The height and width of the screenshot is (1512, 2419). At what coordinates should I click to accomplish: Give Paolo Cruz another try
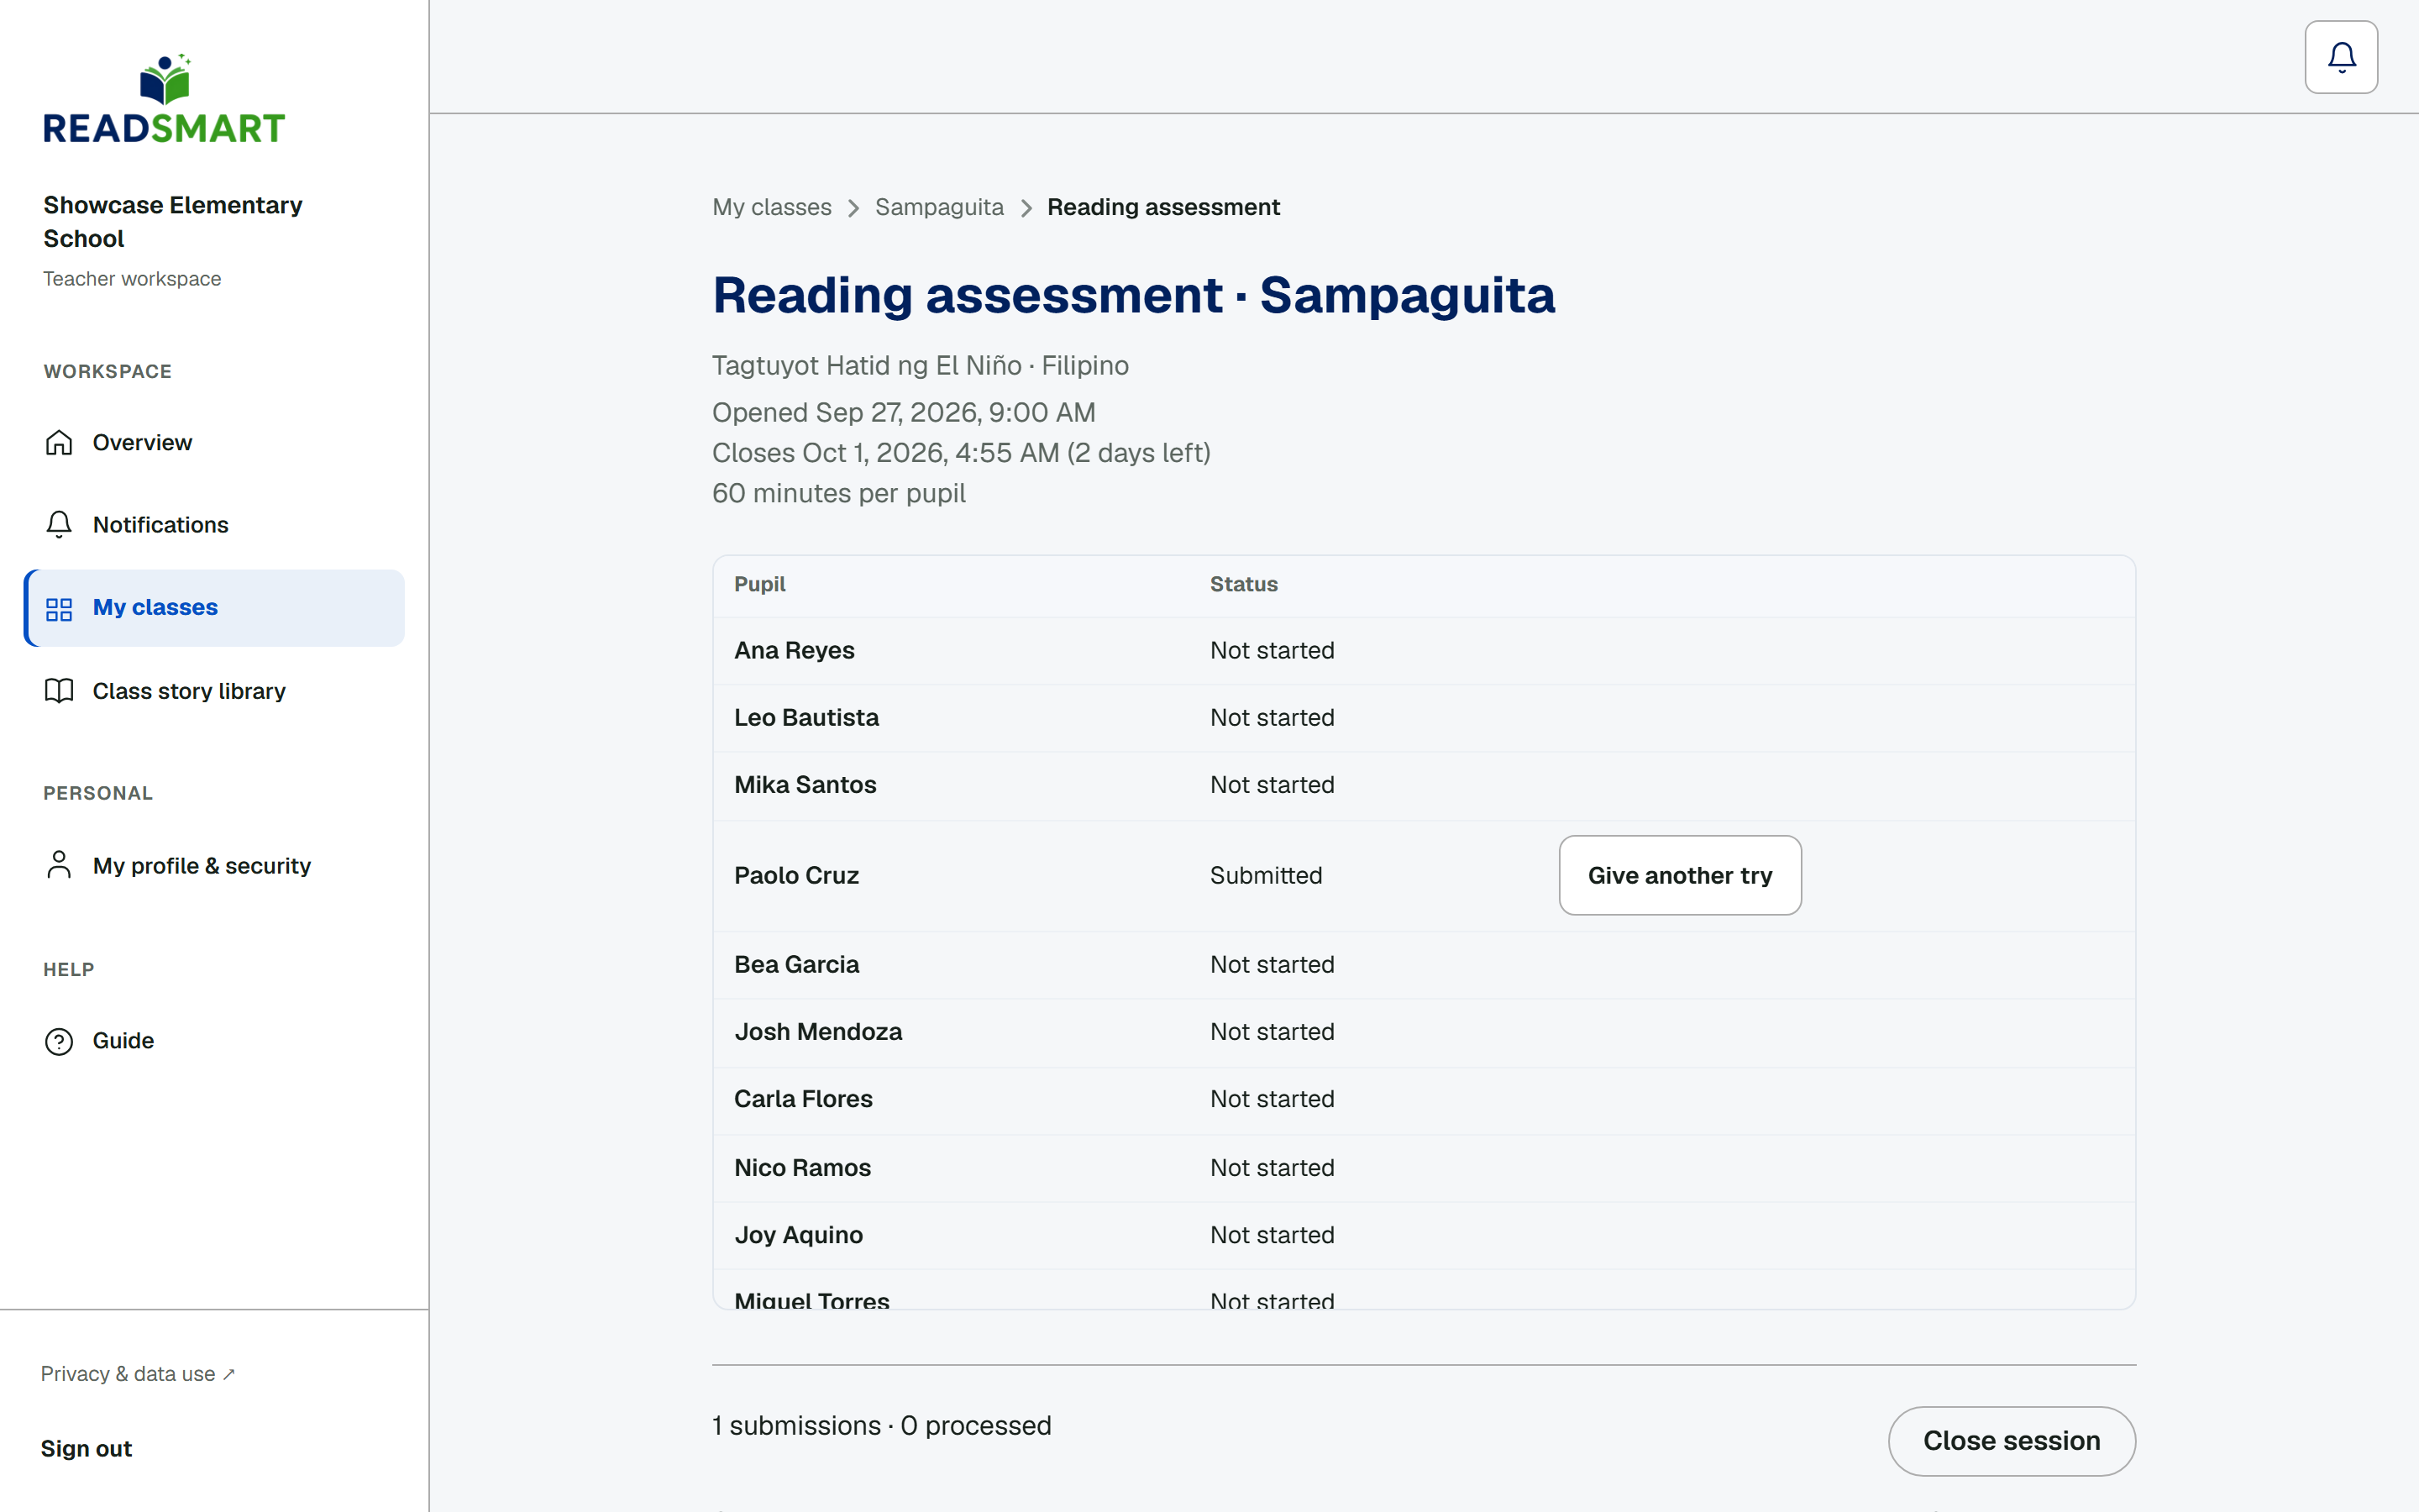click(x=1679, y=875)
